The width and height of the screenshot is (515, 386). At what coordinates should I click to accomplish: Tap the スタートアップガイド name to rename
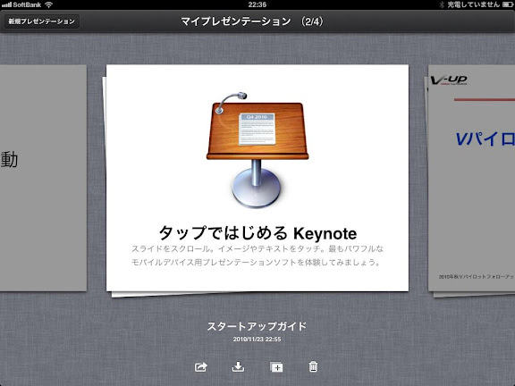(x=257, y=326)
